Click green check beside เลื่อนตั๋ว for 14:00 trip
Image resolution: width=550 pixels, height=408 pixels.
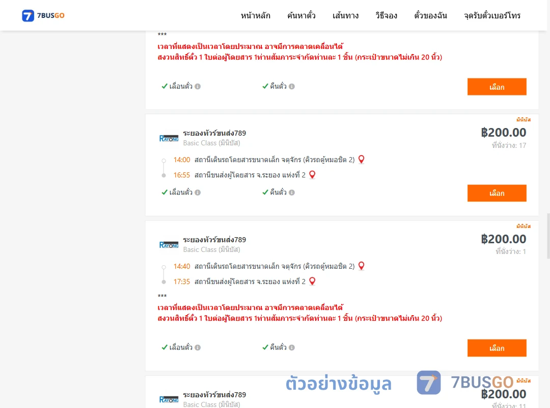(x=164, y=192)
